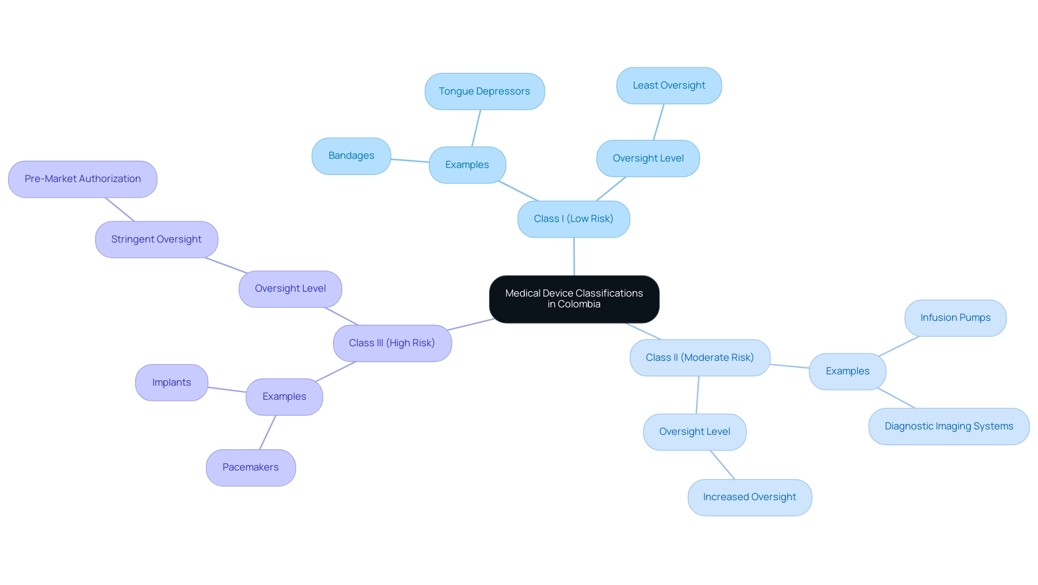The image size is (1038, 585).
Task: Expand the Class I Low Risk branch
Action: [574, 218]
